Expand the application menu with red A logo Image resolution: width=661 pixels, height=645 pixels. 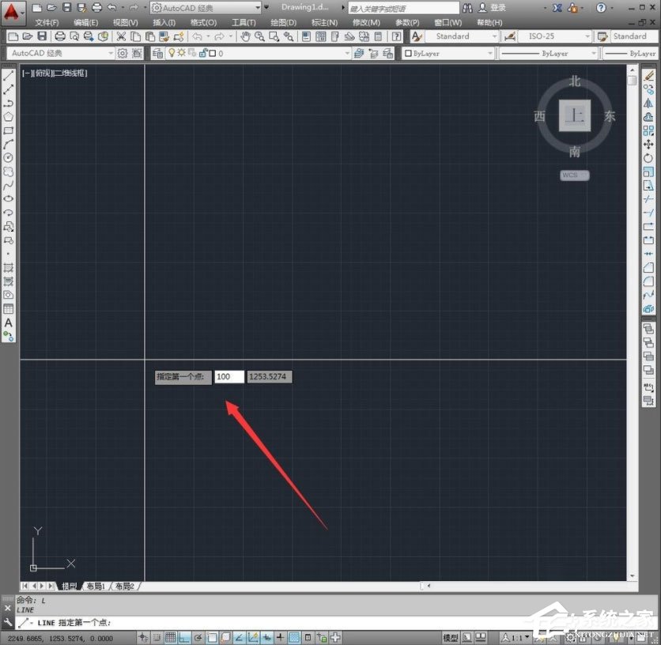pyautogui.click(x=13, y=13)
